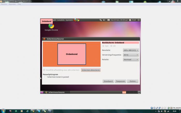
Task: Click the Toepassen button
Action: point(120,81)
